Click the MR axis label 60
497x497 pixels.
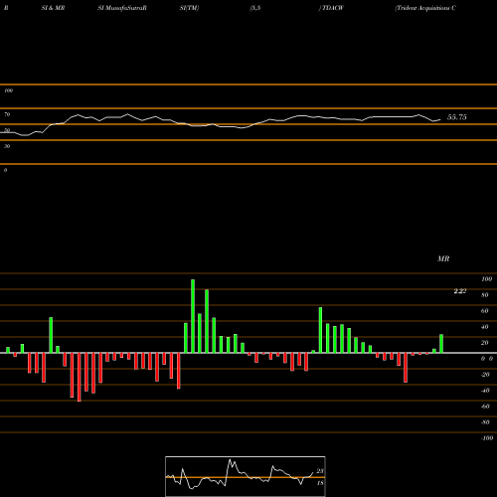(x=484, y=311)
